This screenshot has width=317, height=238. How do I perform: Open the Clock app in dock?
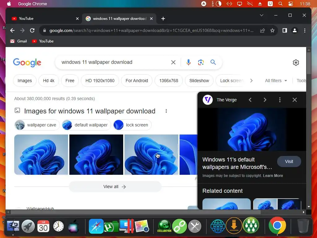(x=59, y=226)
